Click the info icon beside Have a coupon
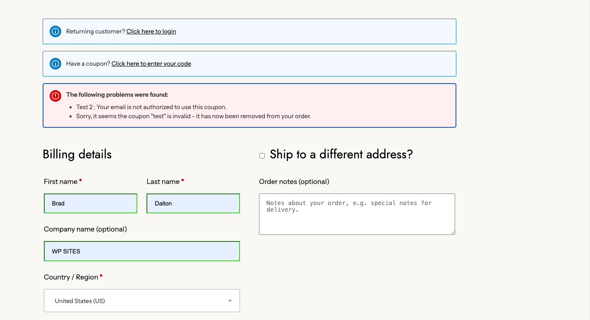This screenshot has height=320, width=590. click(55, 64)
